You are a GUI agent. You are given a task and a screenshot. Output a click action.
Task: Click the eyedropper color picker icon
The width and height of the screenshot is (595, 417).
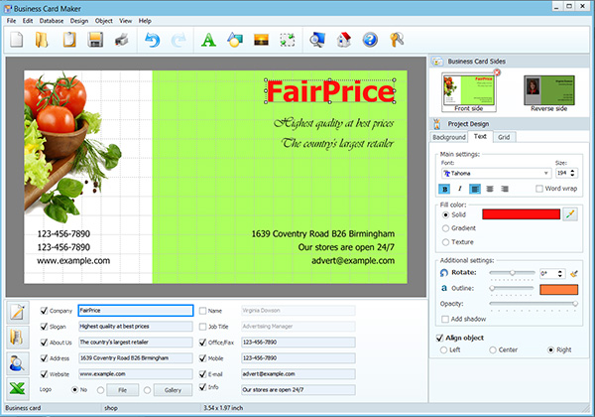(570, 214)
